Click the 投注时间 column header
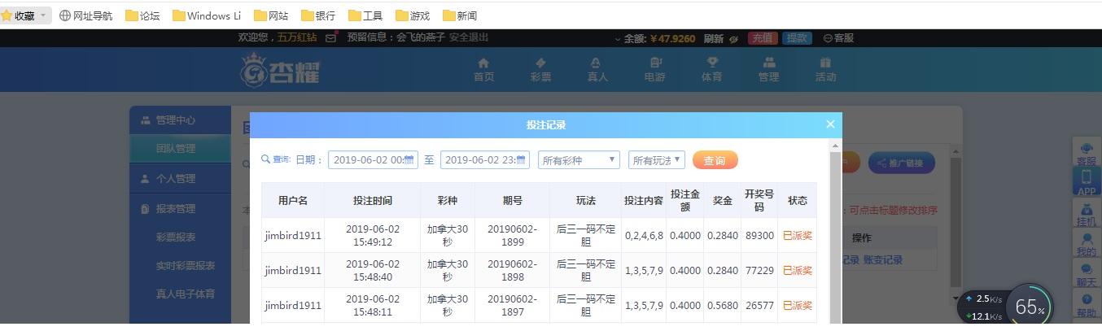The image size is (1102, 331). pyautogui.click(x=373, y=201)
